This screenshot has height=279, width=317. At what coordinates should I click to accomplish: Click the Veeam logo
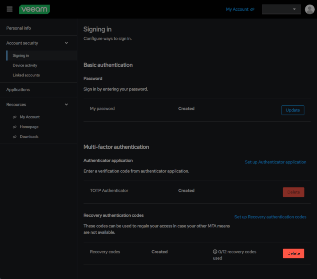pos(34,9)
